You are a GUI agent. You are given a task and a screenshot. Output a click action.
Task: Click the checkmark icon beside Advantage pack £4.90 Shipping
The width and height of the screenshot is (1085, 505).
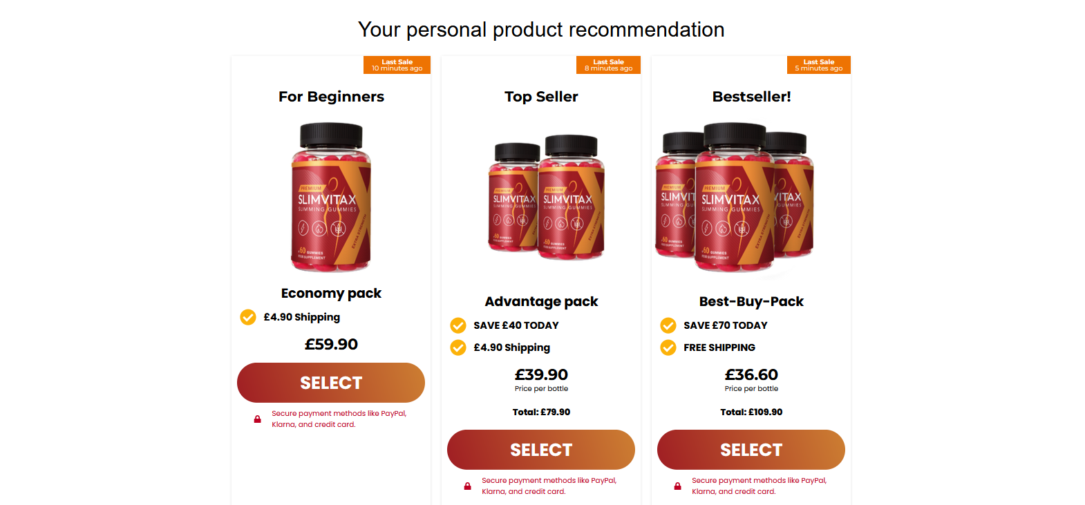(x=458, y=347)
